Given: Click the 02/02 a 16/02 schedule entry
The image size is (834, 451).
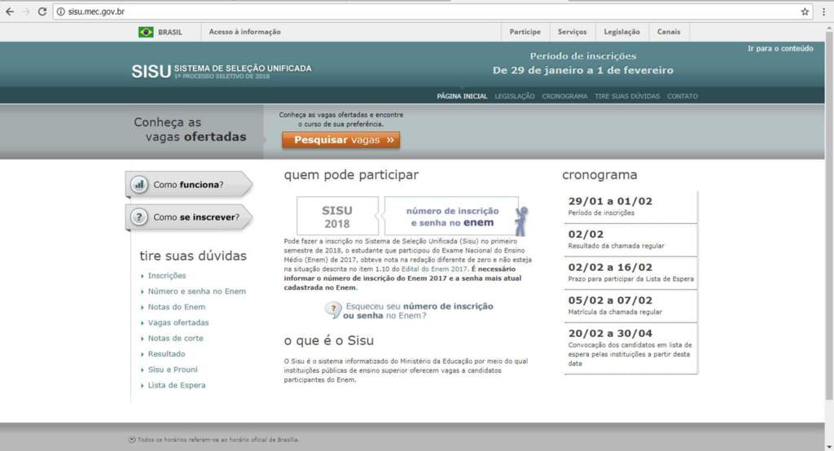Looking at the screenshot, I should [631, 273].
